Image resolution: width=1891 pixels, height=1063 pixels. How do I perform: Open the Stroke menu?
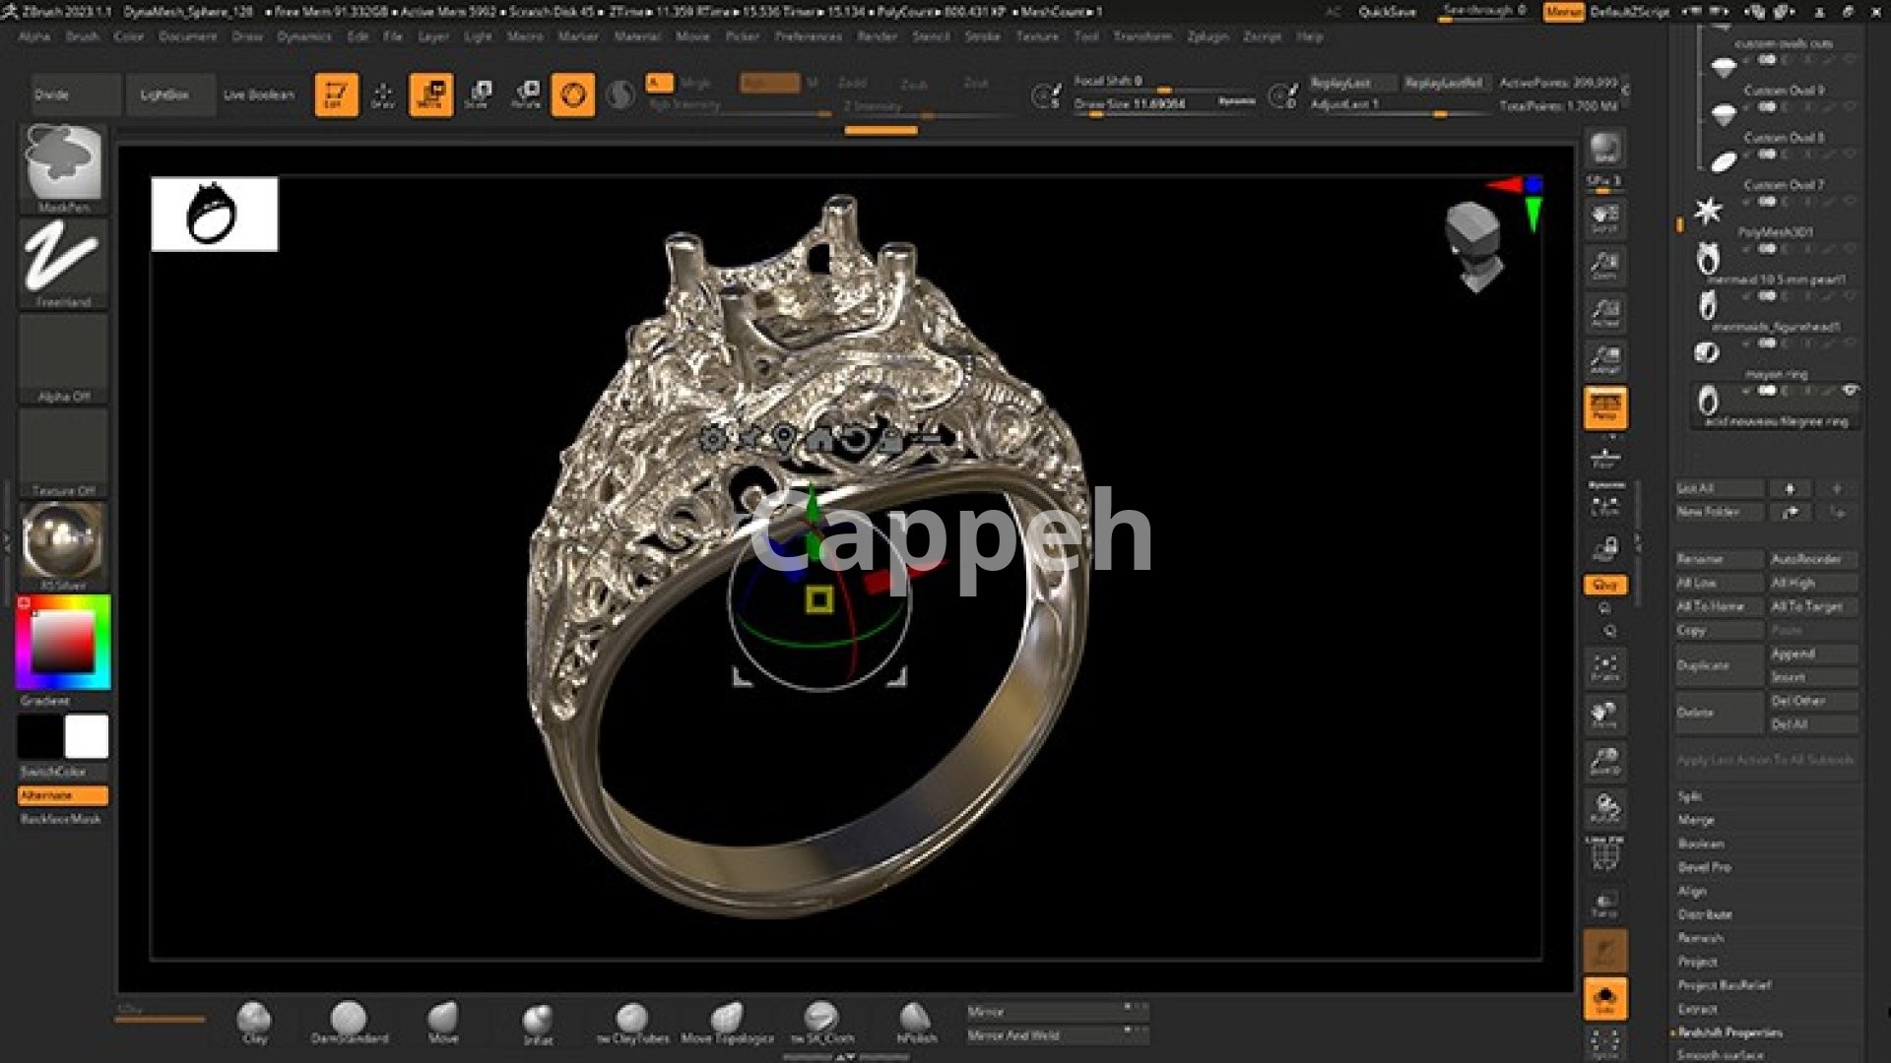click(981, 36)
